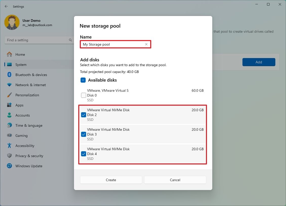The height and width of the screenshot is (206, 286).
Task: Check the Disk 0 VMware Virtual S checkbox
Action: tap(83, 95)
